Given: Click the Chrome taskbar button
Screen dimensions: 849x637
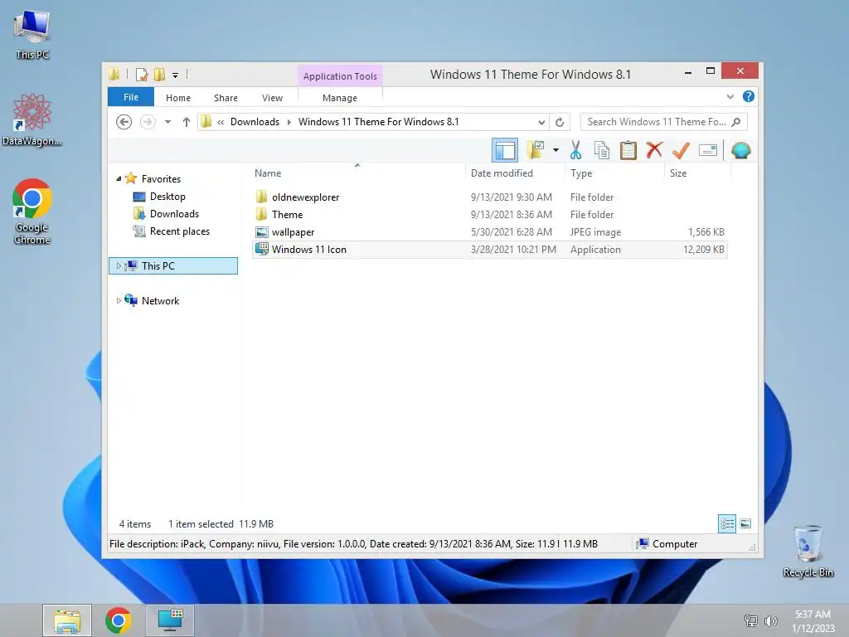Looking at the screenshot, I should [118, 620].
